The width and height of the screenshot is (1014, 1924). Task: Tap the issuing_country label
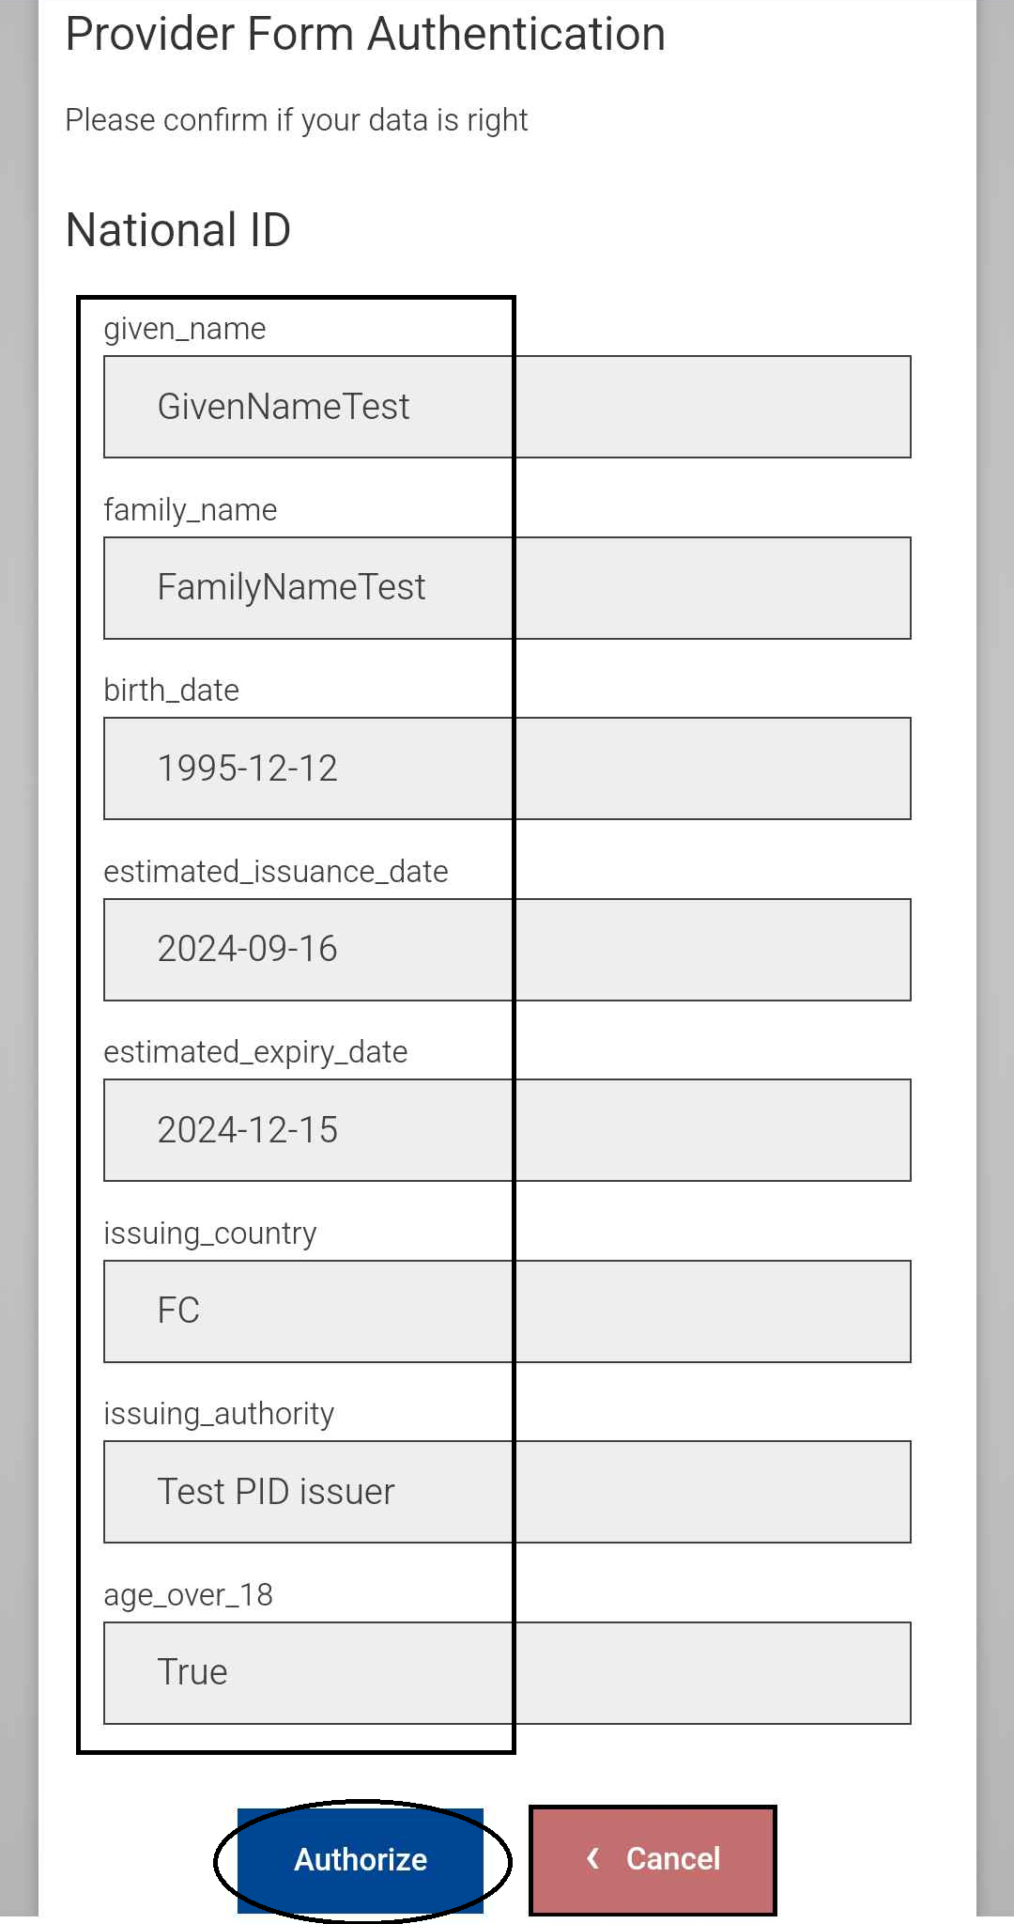210,1234
